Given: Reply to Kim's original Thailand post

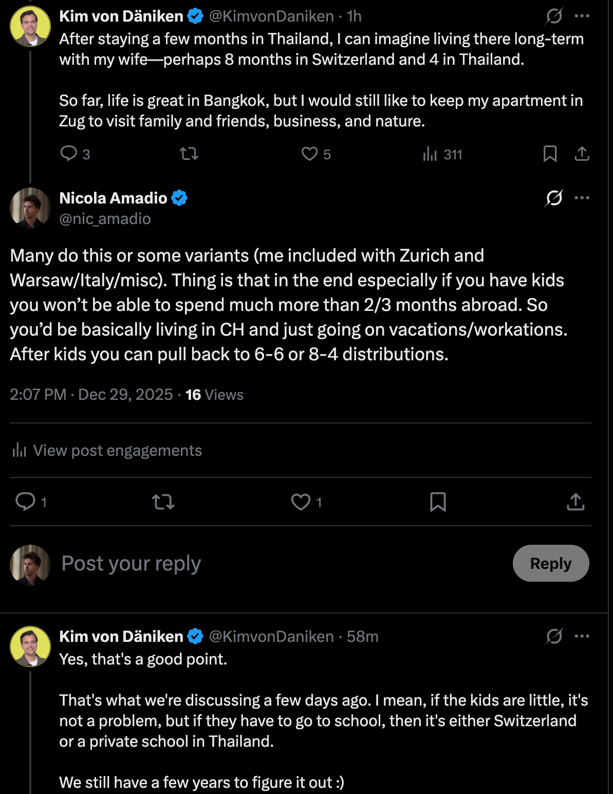Looking at the screenshot, I should pyautogui.click(x=69, y=154).
